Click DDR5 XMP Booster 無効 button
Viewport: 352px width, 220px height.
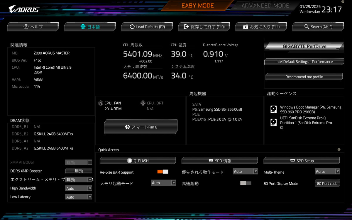[79, 171]
